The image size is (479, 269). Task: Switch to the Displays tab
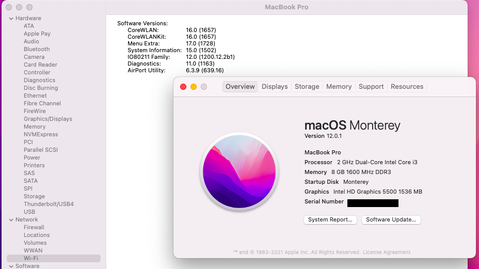tap(275, 87)
